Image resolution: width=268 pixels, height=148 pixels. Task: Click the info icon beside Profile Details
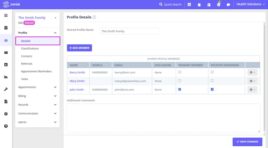(94, 17)
